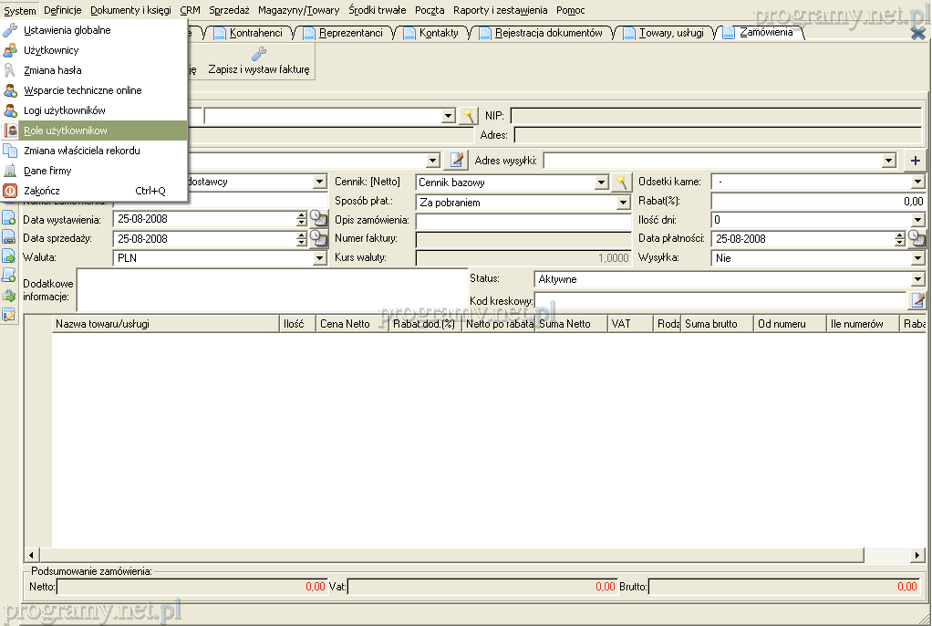The height and width of the screenshot is (626, 932).
Task: Switch to the Kontrahenci tab
Action: [254, 33]
